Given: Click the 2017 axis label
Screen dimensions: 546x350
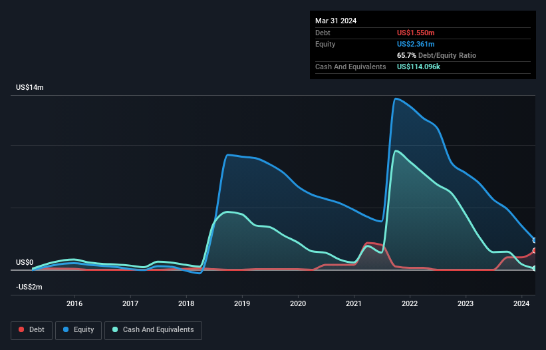Looking at the screenshot, I should [130, 303].
